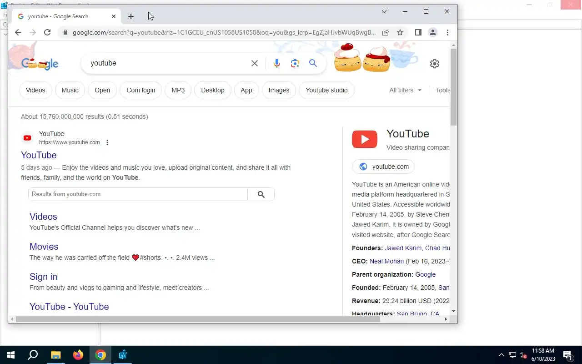Screen dimensions: 582x364
Task: Open the muted volume tray icon
Action: 523,355
